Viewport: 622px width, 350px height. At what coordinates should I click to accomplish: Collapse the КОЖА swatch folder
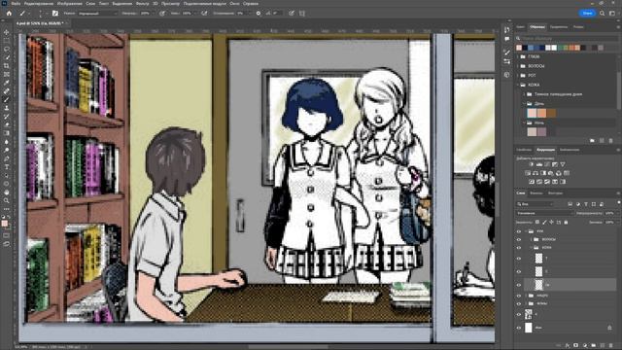518,85
